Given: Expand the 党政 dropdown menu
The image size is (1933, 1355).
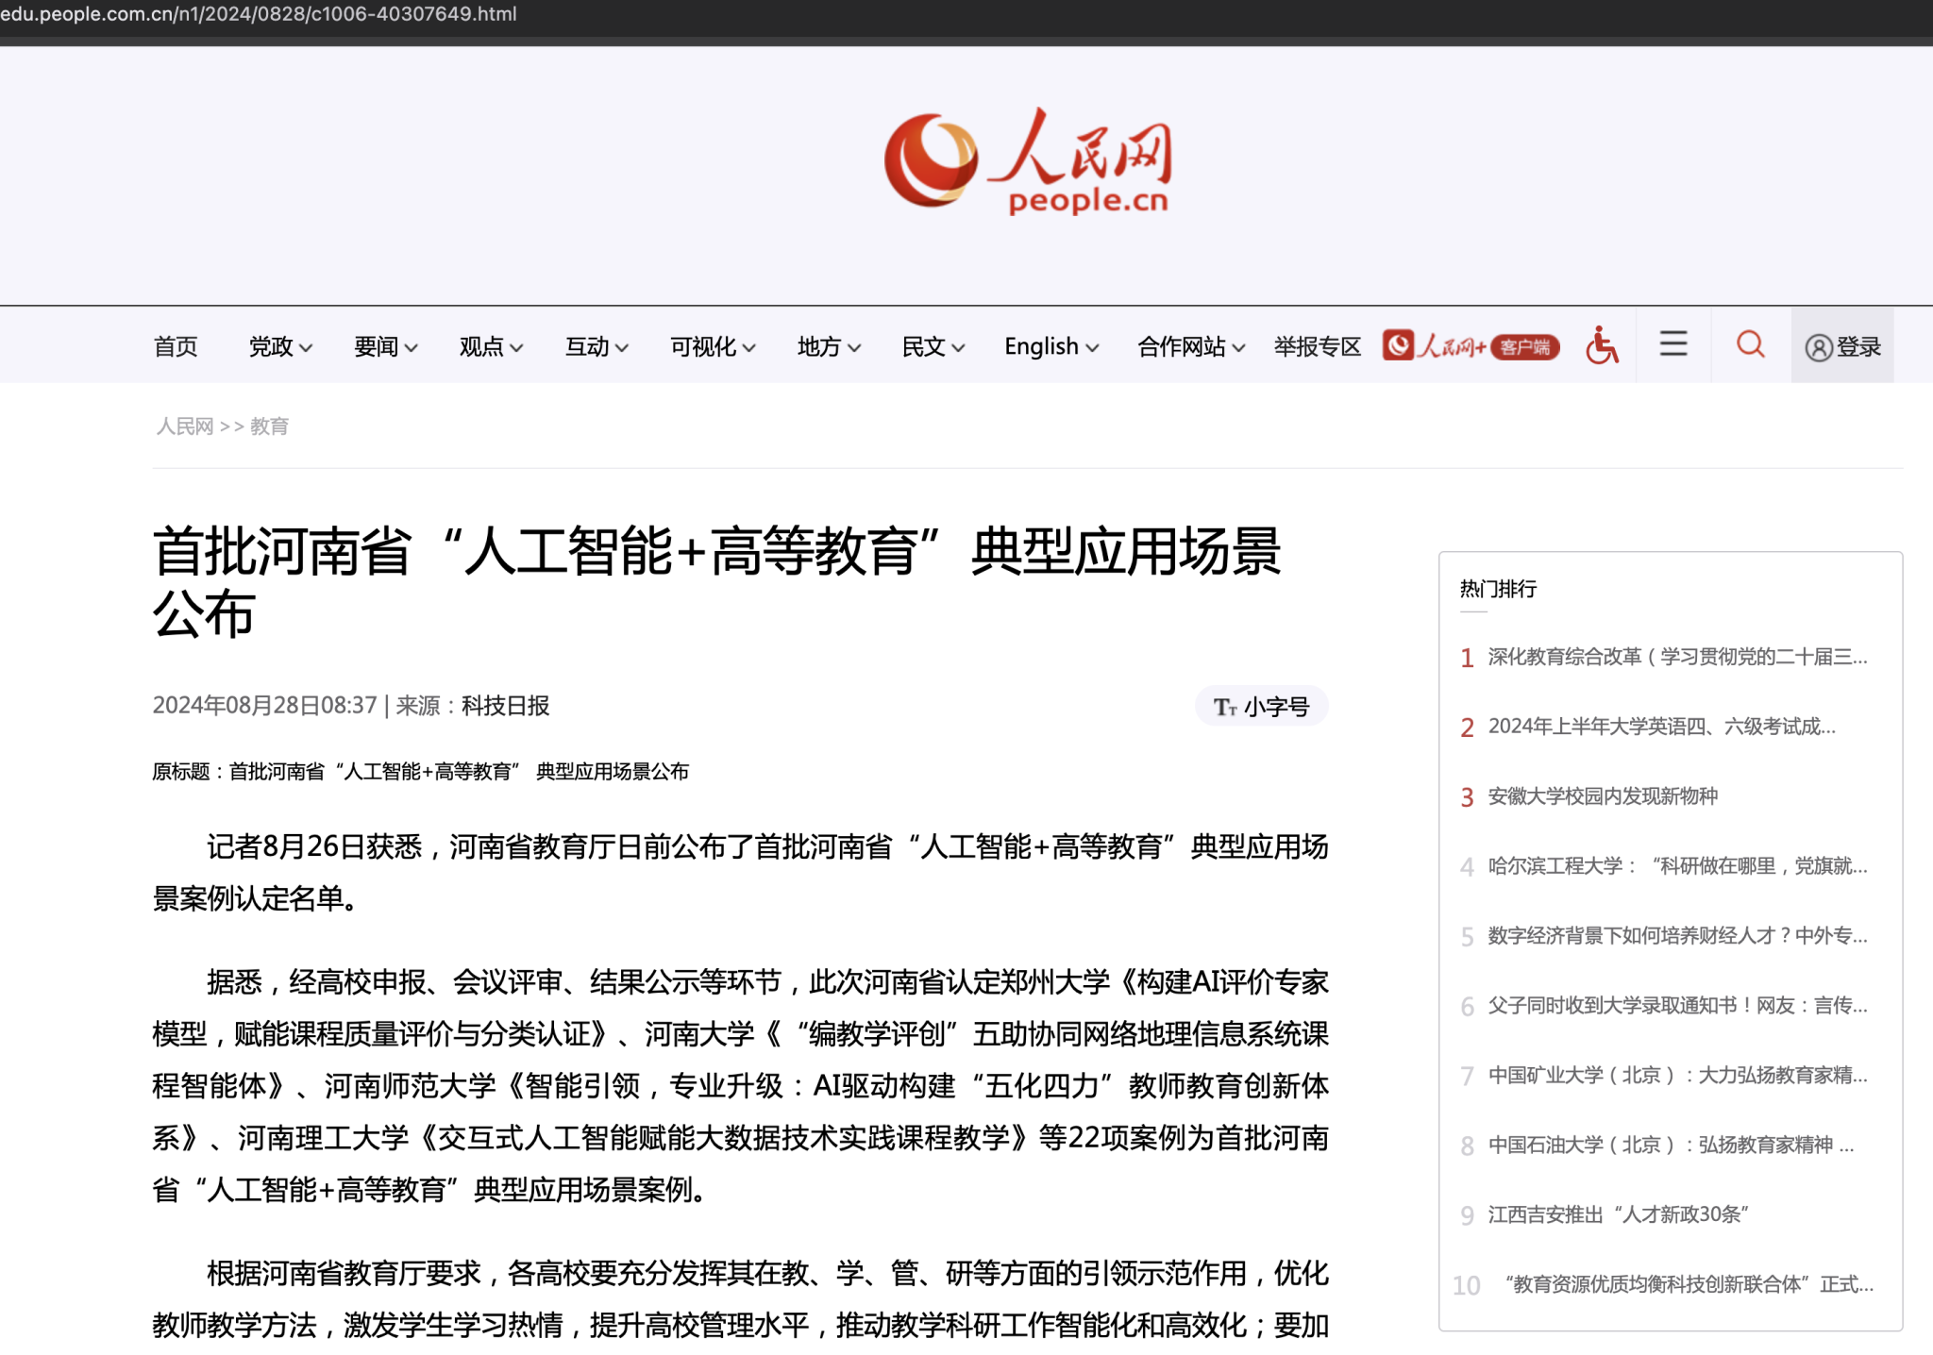Looking at the screenshot, I should (x=279, y=346).
